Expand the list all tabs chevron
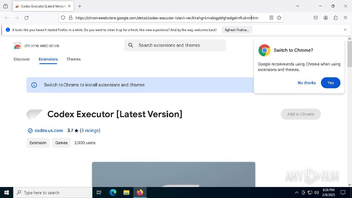The width and height of the screenshot is (352, 198). 298,6
